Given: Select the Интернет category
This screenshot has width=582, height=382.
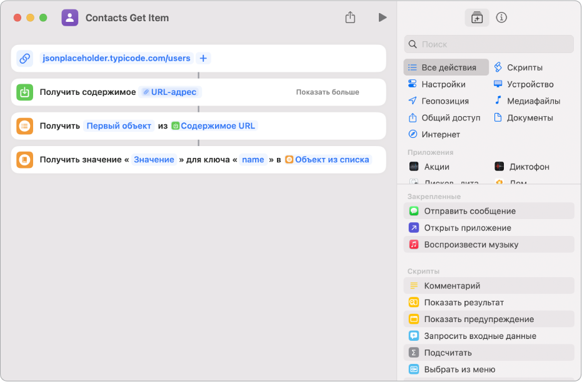Looking at the screenshot, I should 434,134.
